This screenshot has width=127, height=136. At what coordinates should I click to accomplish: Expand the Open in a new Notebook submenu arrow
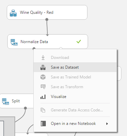click(x=107, y=124)
